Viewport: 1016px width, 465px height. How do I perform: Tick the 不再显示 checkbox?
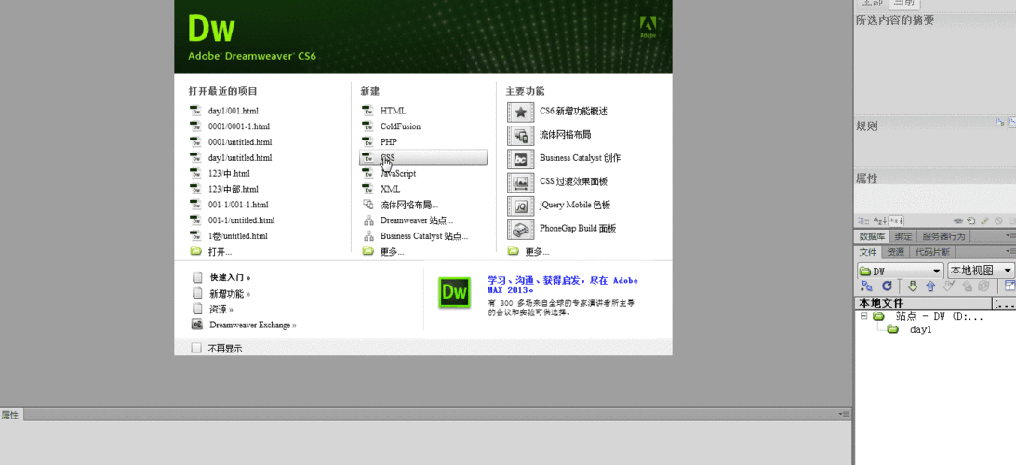point(196,348)
